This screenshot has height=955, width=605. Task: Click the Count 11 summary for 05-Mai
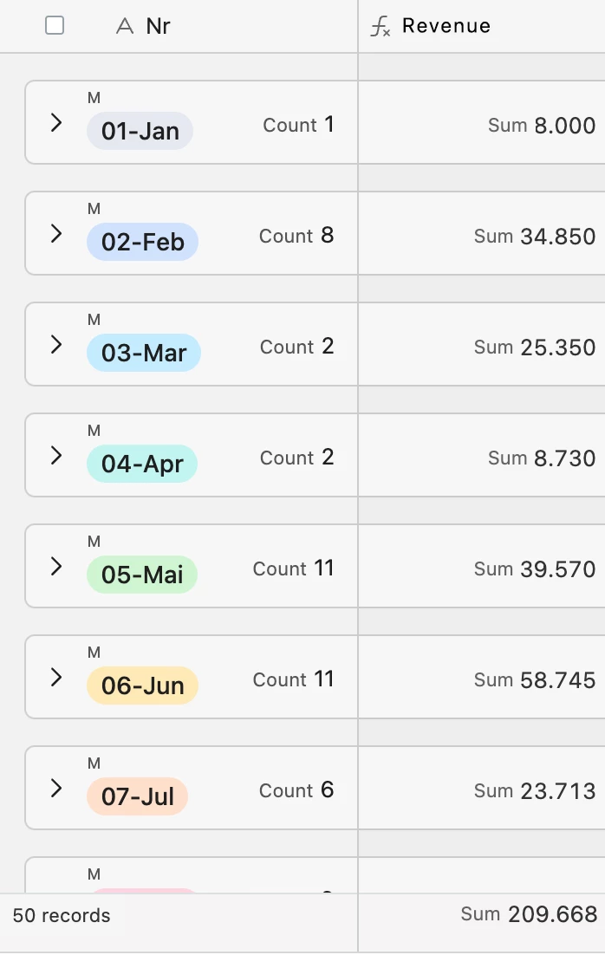pos(293,568)
